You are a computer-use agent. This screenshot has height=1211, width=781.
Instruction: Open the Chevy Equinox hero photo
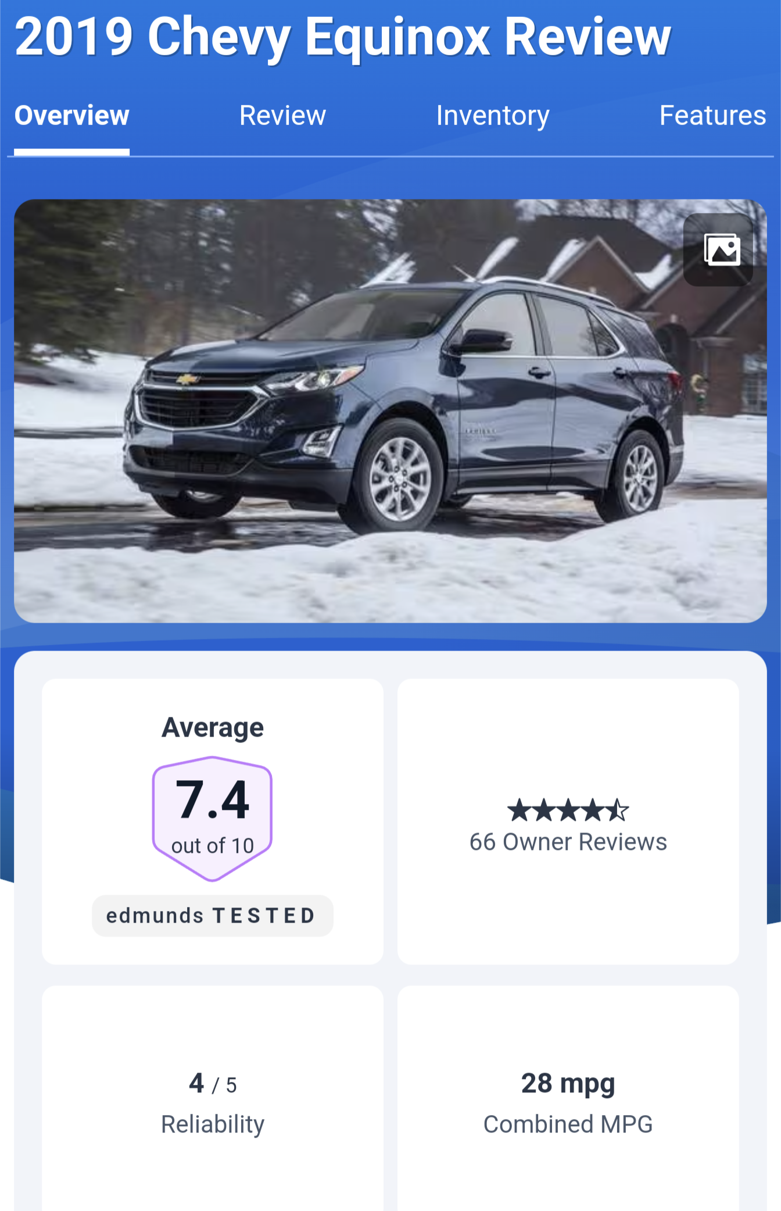click(x=390, y=411)
